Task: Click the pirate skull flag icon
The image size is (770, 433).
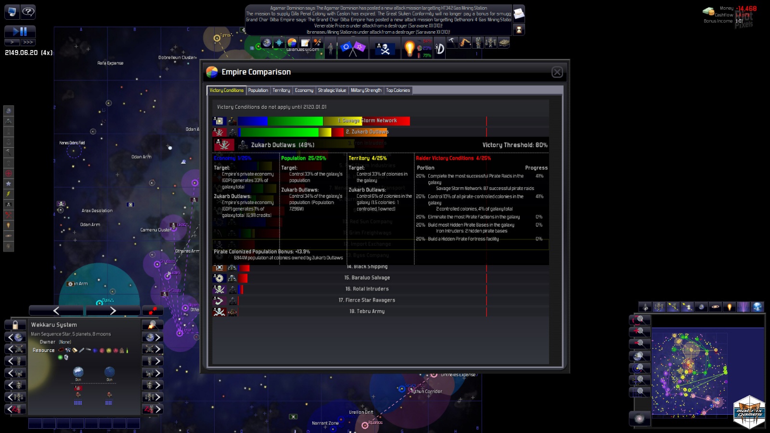Action: pyautogui.click(x=385, y=49)
